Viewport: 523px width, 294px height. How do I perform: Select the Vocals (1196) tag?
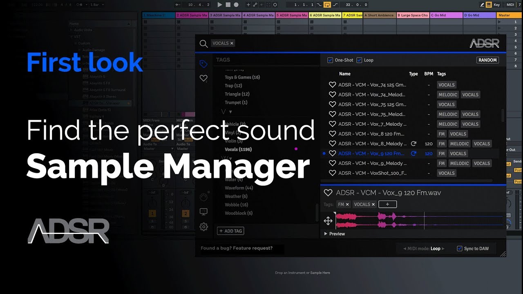[x=238, y=149]
